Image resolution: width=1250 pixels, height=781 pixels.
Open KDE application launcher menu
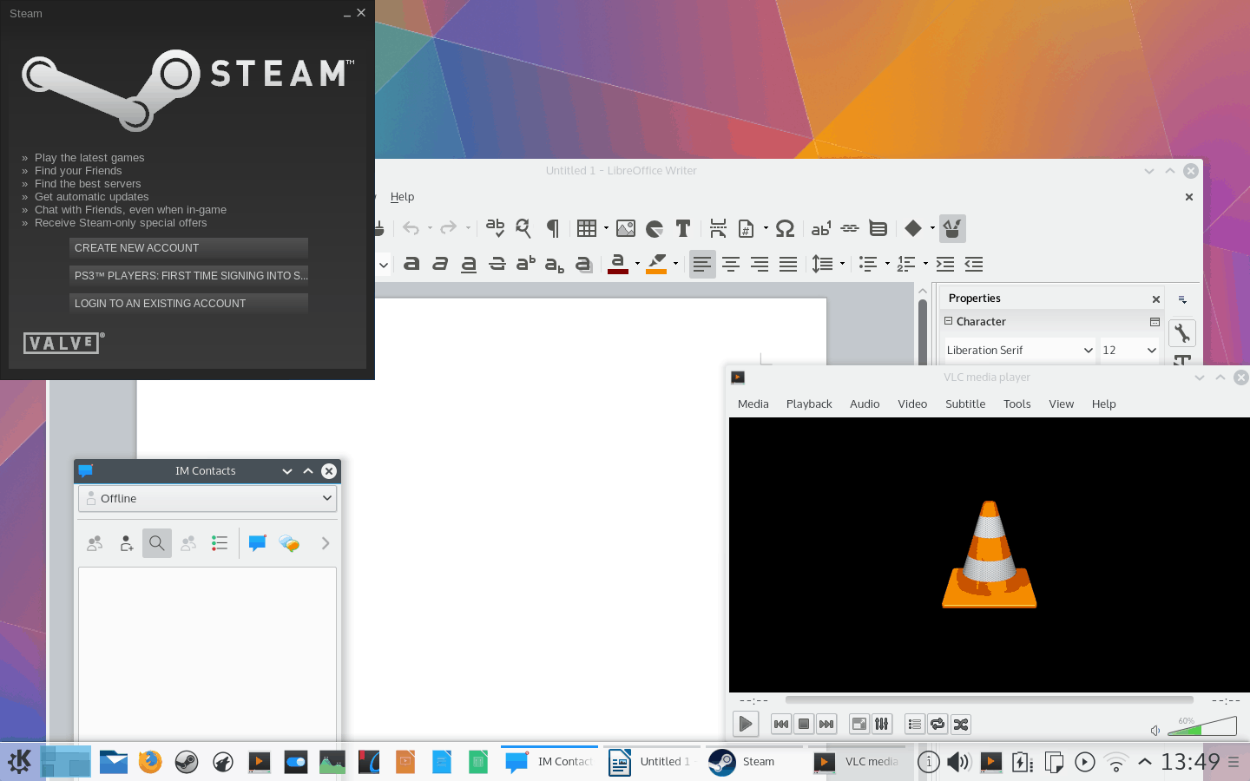[x=20, y=762]
